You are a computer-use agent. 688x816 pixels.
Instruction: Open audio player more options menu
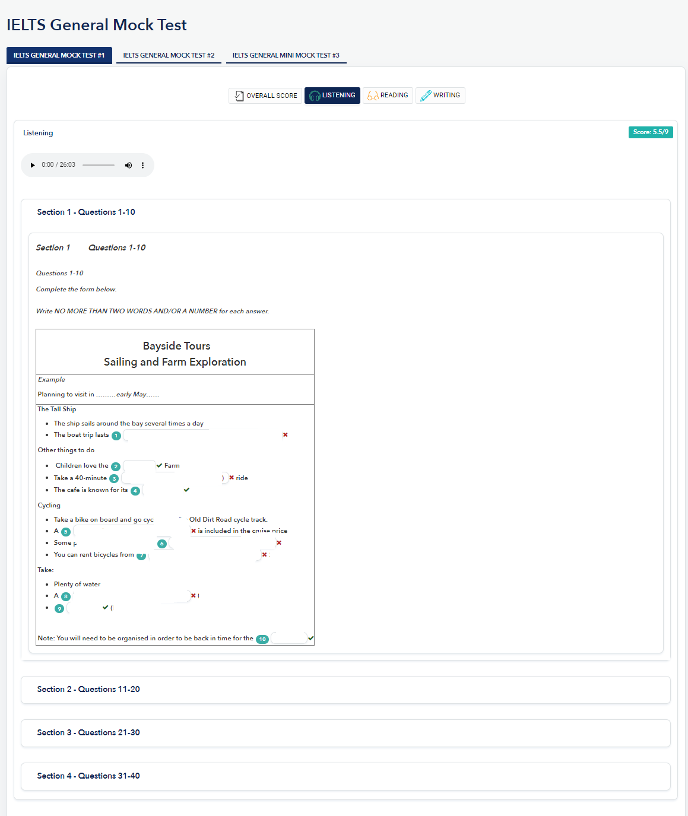point(142,165)
